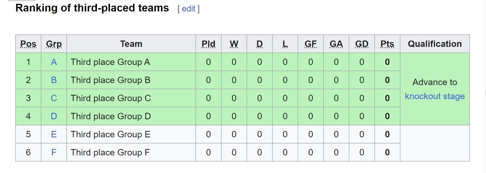
Task: Open the Group E link
Action: (54, 134)
